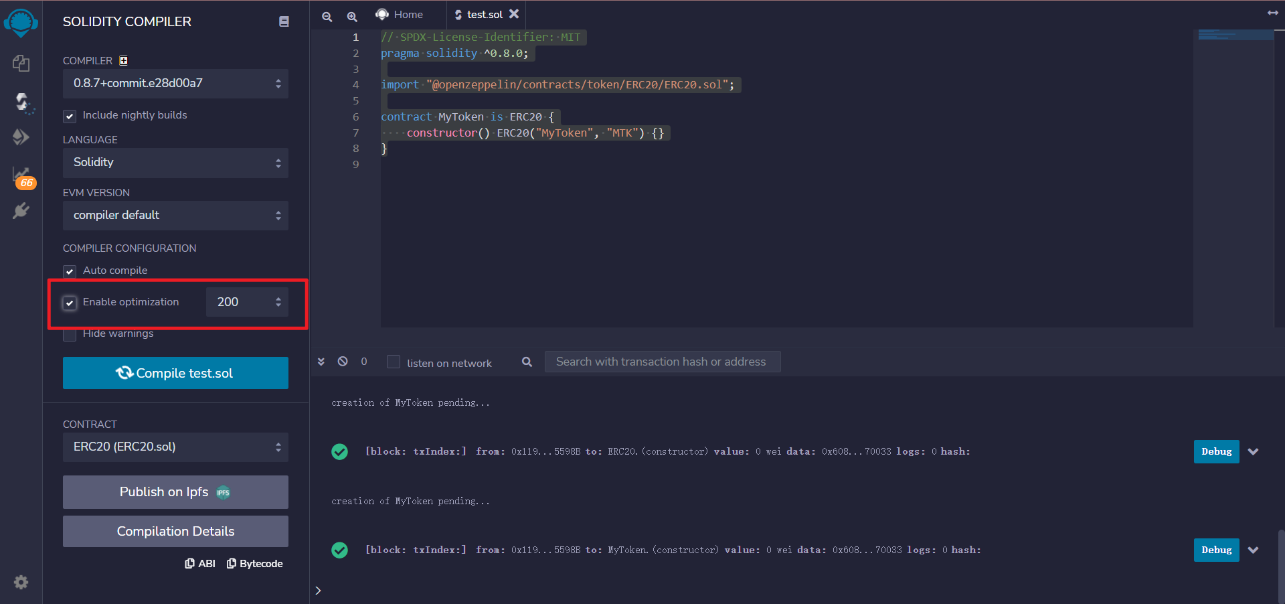The height and width of the screenshot is (604, 1285).
Task: Toggle the editor panel width arrows icon
Action: pos(1273,13)
